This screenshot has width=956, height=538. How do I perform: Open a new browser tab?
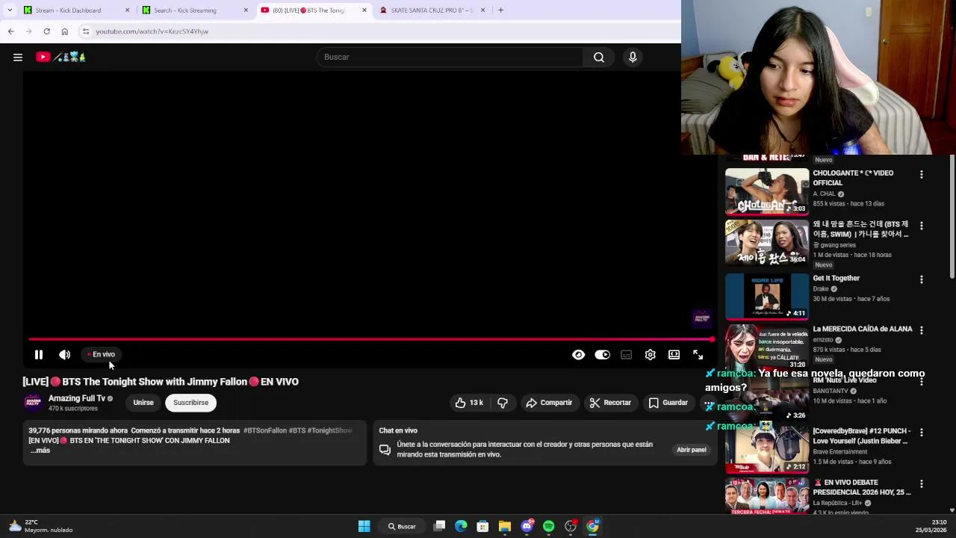[x=500, y=10]
